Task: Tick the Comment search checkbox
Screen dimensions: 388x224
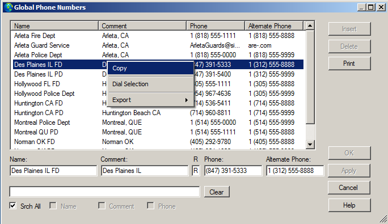Action: (102, 206)
